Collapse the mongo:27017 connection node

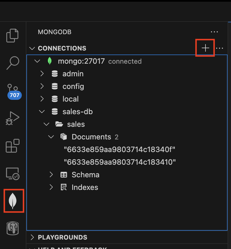37,61
